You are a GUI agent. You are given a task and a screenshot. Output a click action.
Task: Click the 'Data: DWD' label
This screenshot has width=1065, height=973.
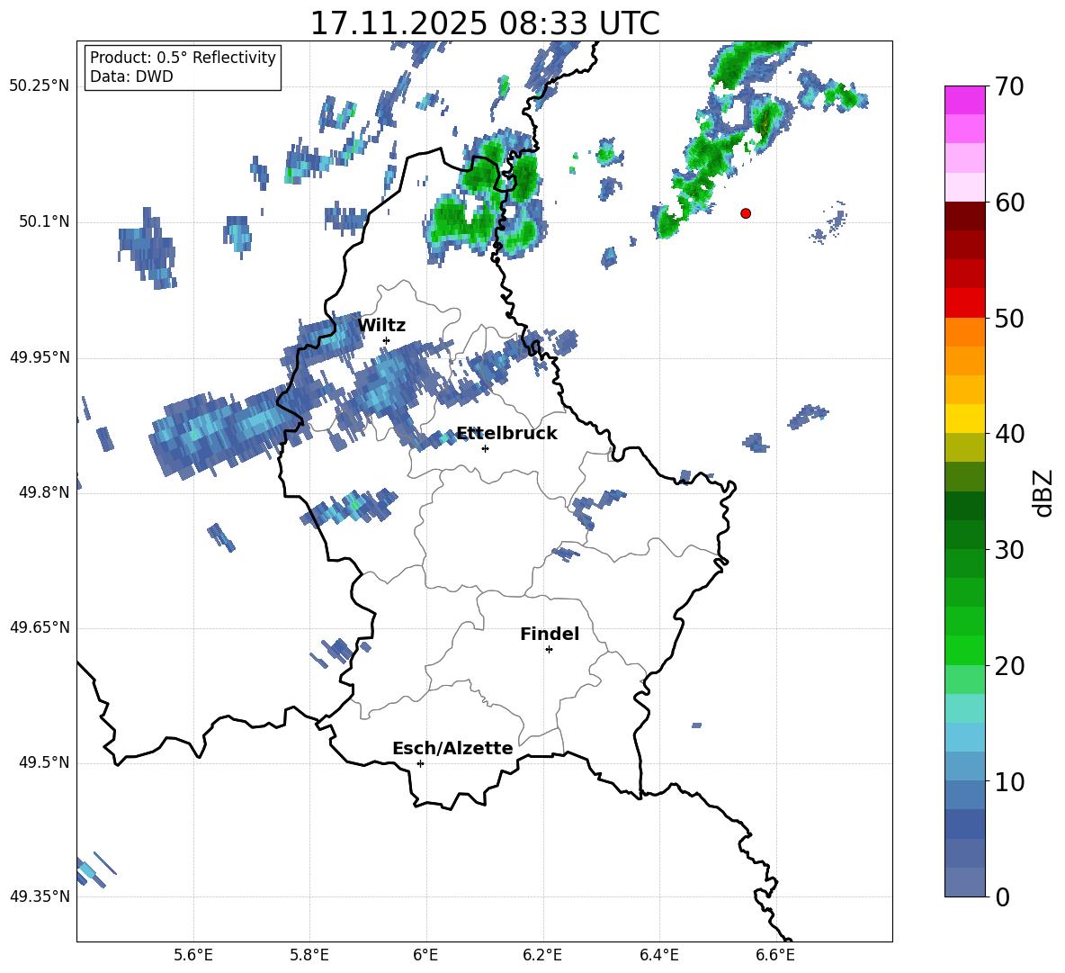point(131,77)
